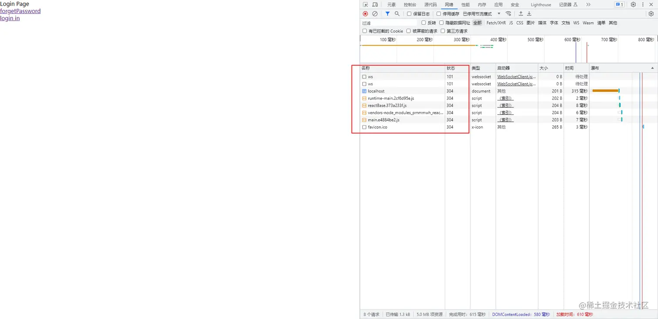Open the 已停用节流模式 throttling dropdown
The width and height of the screenshot is (658, 319).
482,14
